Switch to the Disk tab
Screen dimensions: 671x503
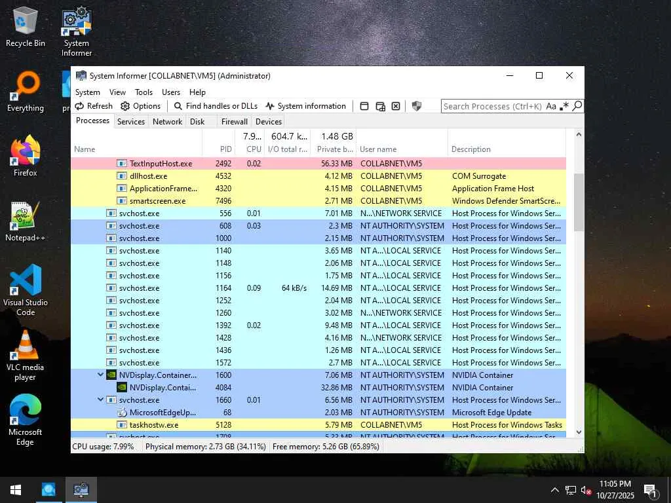[x=197, y=121]
